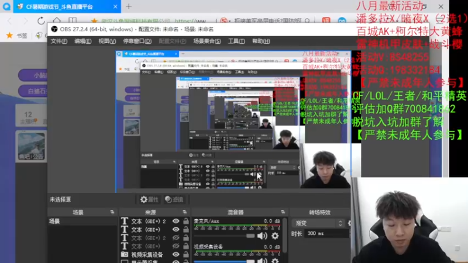Click the purple 小脑 button on webpage
The width and height of the screenshot is (468, 263).
33,75
